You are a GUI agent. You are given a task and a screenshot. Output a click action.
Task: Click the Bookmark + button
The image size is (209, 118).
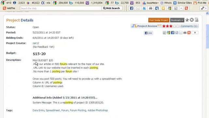177,20
